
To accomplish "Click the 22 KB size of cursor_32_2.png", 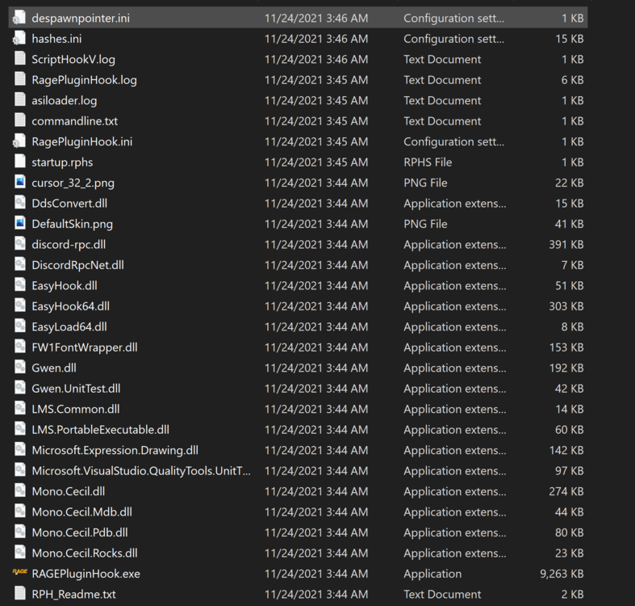I will point(569,183).
